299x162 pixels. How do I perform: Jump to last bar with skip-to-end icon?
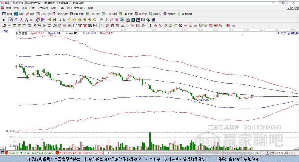(x=54, y=20)
